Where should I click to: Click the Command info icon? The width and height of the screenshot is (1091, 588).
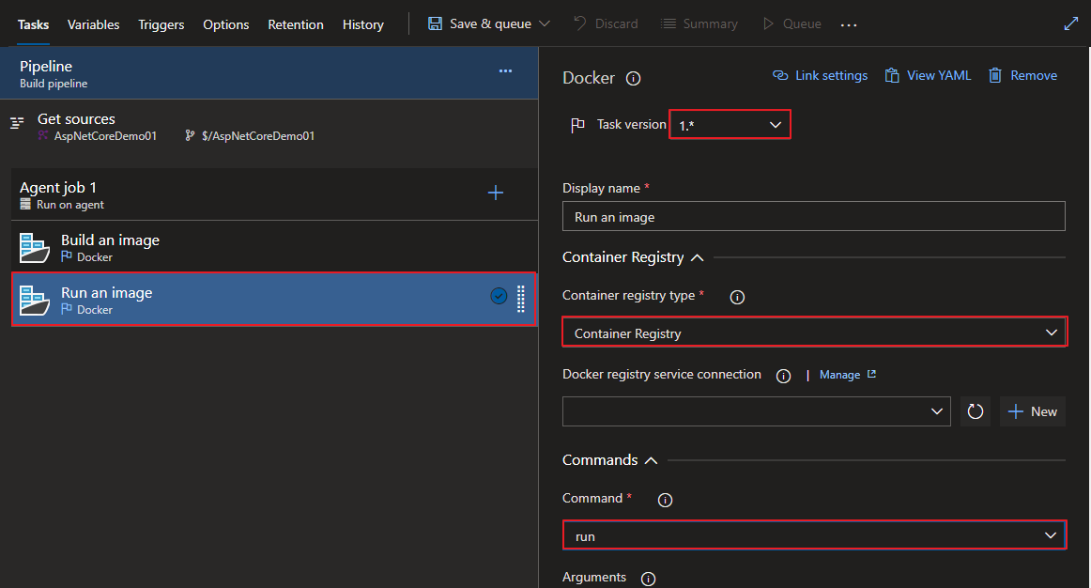[665, 500]
